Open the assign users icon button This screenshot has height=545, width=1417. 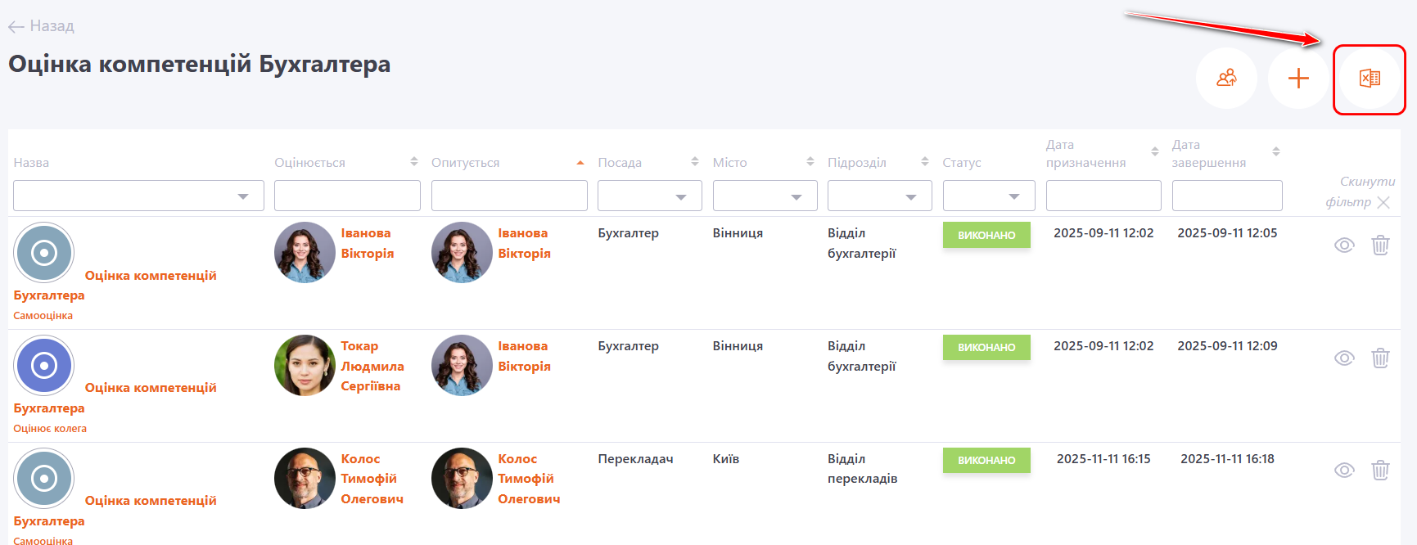coord(1226,79)
